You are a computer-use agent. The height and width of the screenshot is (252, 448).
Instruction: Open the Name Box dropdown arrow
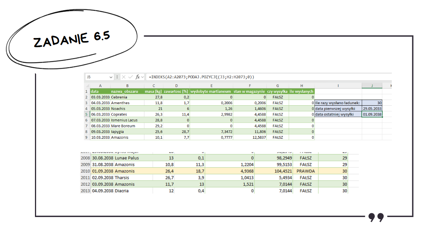coord(111,77)
